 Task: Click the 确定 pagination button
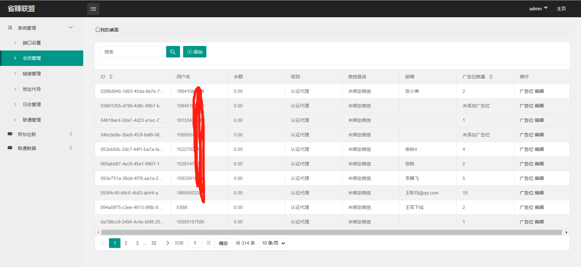(223, 243)
